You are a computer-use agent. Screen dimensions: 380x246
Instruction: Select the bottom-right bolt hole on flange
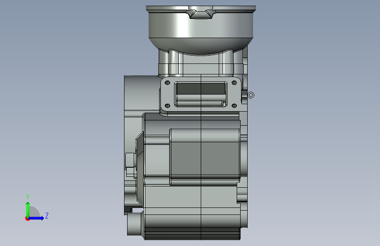point(234,105)
